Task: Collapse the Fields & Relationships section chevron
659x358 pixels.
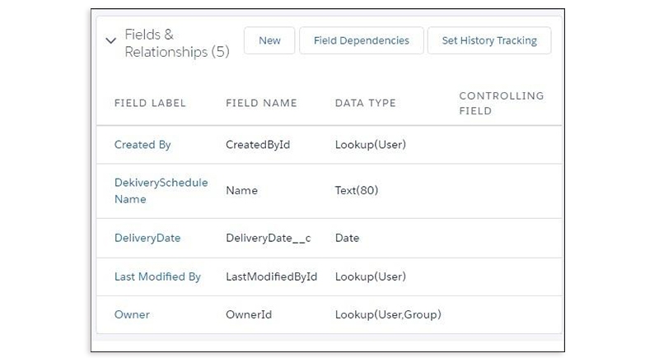Action: [x=111, y=40]
